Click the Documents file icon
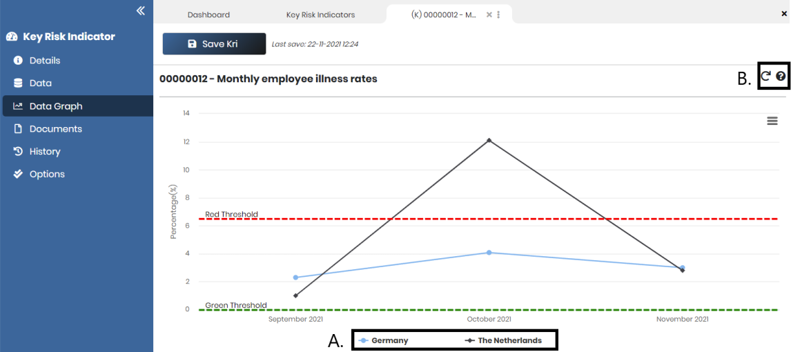Viewport: 791px width, 352px height. [x=18, y=128]
